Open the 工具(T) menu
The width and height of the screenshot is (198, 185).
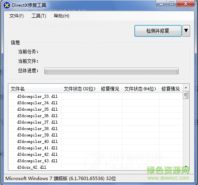tap(39, 16)
